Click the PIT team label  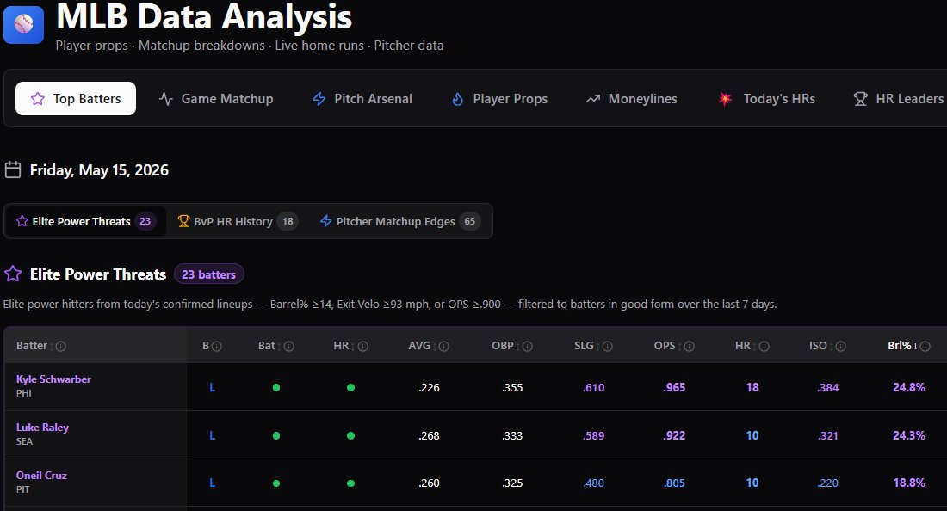[x=23, y=489]
